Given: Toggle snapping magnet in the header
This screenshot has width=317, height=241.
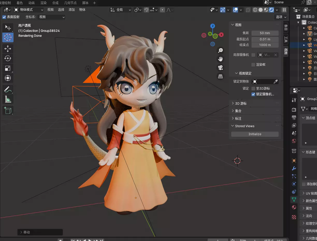Looking at the screenshot, I should 146,10.
